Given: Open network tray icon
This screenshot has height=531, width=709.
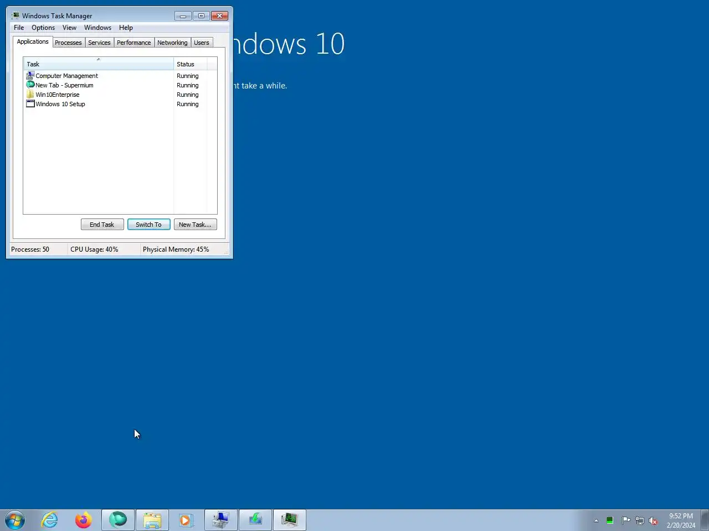Looking at the screenshot, I should click(x=640, y=520).
